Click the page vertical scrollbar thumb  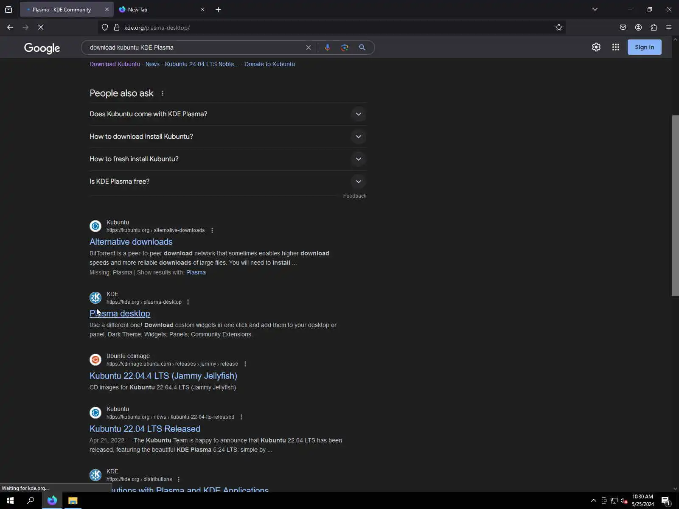675,206
